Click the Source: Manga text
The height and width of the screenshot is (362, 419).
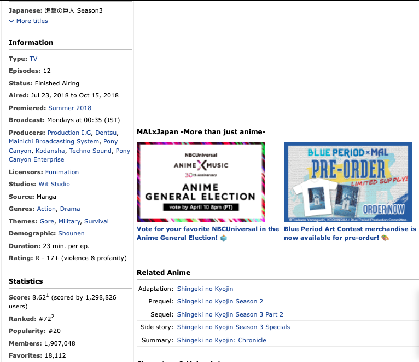(x=33, y=197)
